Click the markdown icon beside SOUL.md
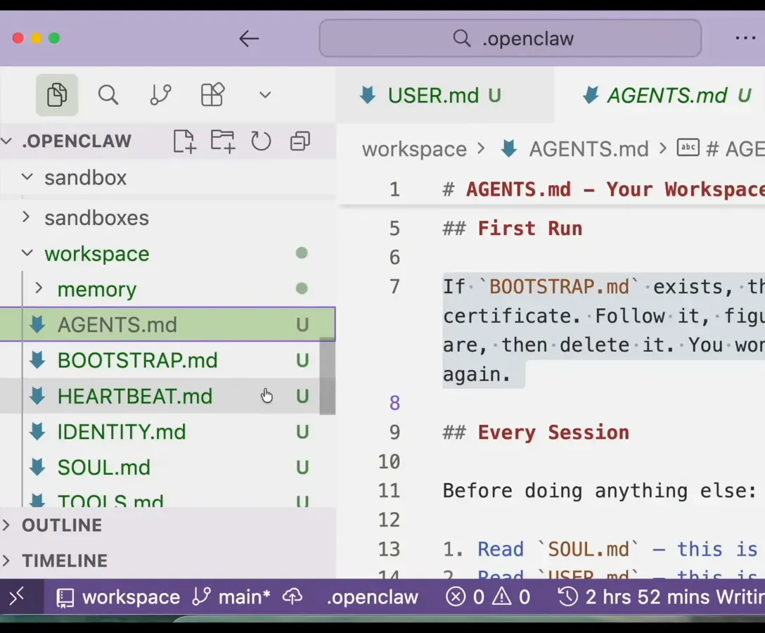 click(37, 467)
